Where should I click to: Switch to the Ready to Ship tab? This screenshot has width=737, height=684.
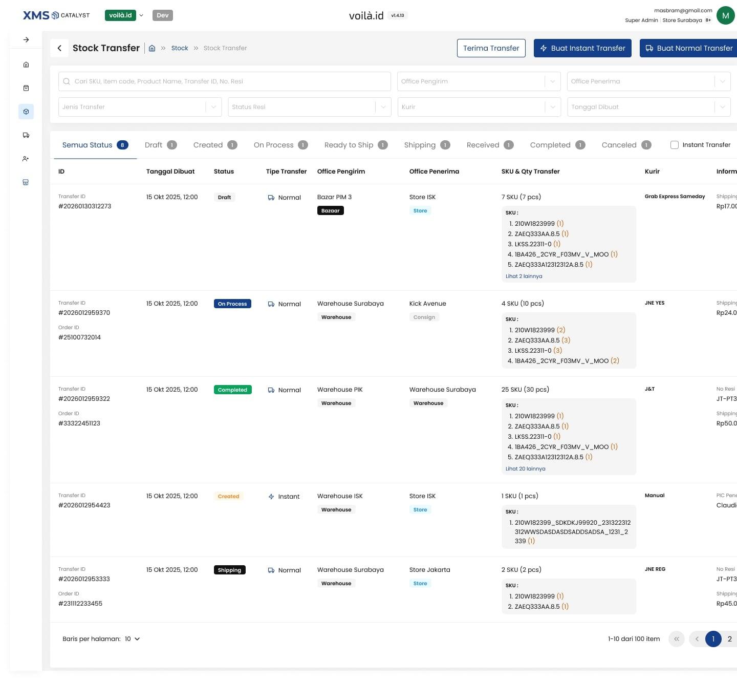[x=356, y=145]
